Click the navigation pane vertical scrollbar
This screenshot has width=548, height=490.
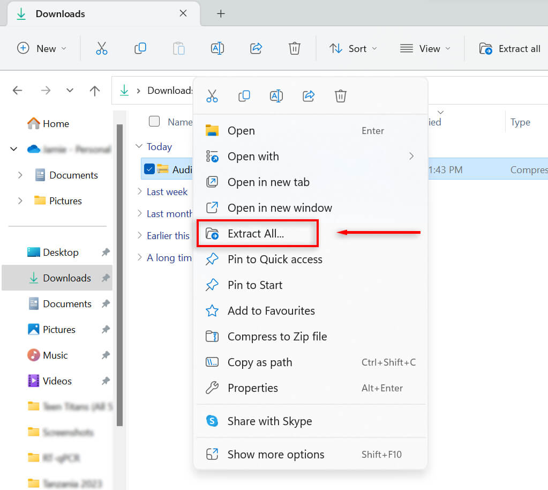[120, 268]
